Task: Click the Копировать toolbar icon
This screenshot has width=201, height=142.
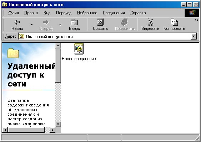Action: (x=174, y=22)
